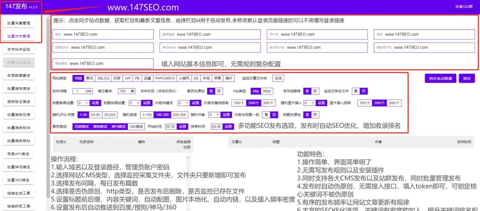Image resolution: width=480 pixels, height=211 pixels.
Task: Select 易优 website type
Action: point(89,78)
